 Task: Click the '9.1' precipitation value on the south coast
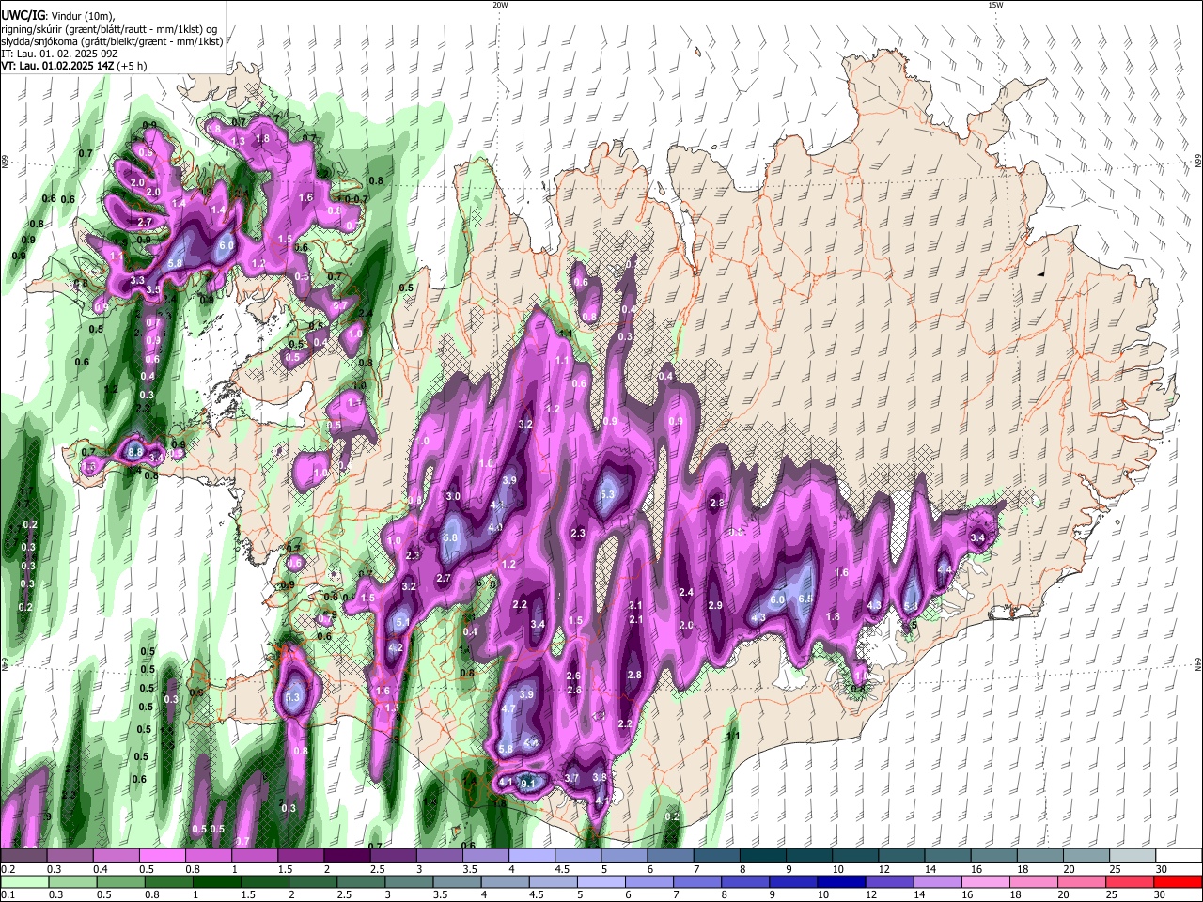[527, 783]
